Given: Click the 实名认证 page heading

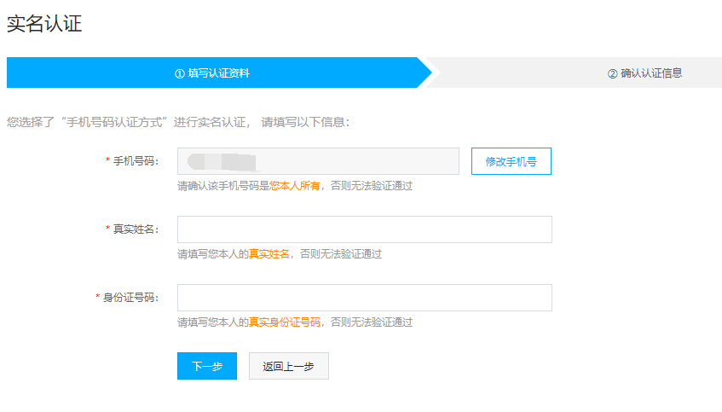Looking at the screenshot, I should [44, 24].
